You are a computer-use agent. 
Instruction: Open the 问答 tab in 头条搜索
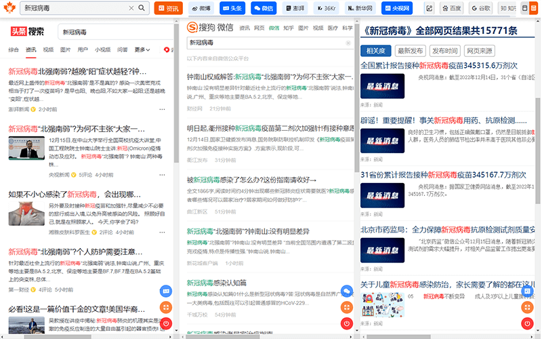pos(123,49)
